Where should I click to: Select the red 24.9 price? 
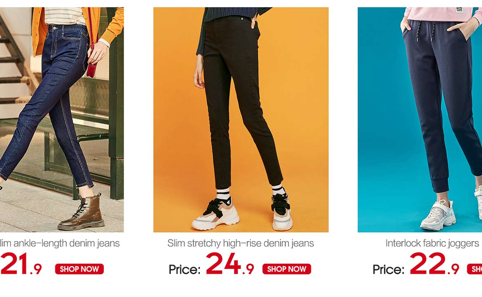(230, 264)
